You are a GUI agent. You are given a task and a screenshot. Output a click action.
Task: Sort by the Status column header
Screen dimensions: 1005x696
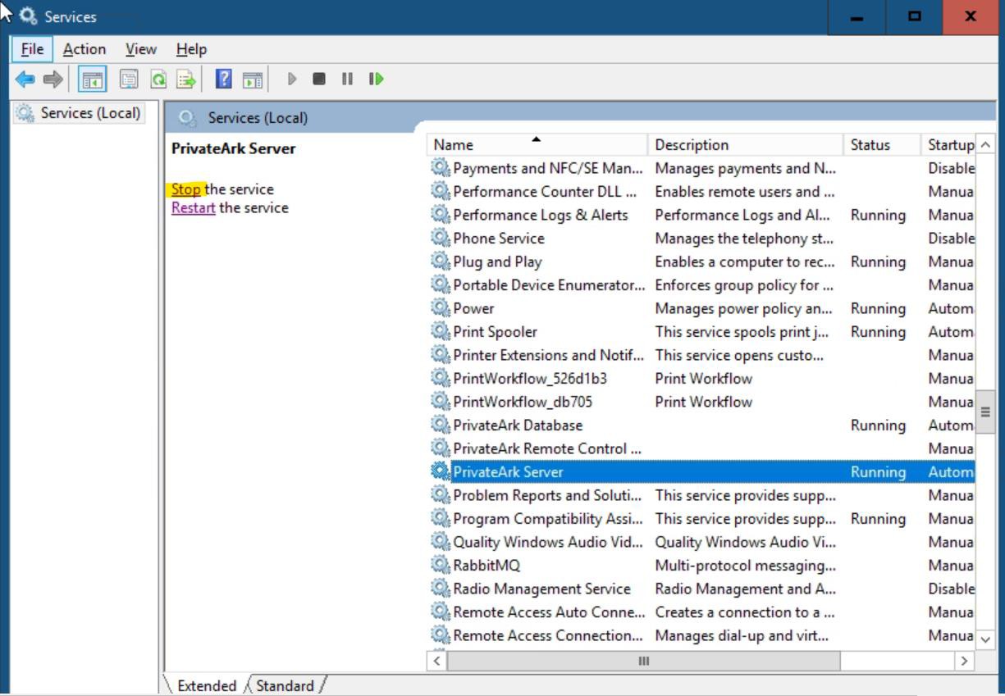pos(882,145)
